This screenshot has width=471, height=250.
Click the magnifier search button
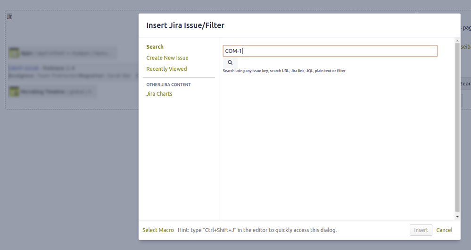click(x=230, y=62)
